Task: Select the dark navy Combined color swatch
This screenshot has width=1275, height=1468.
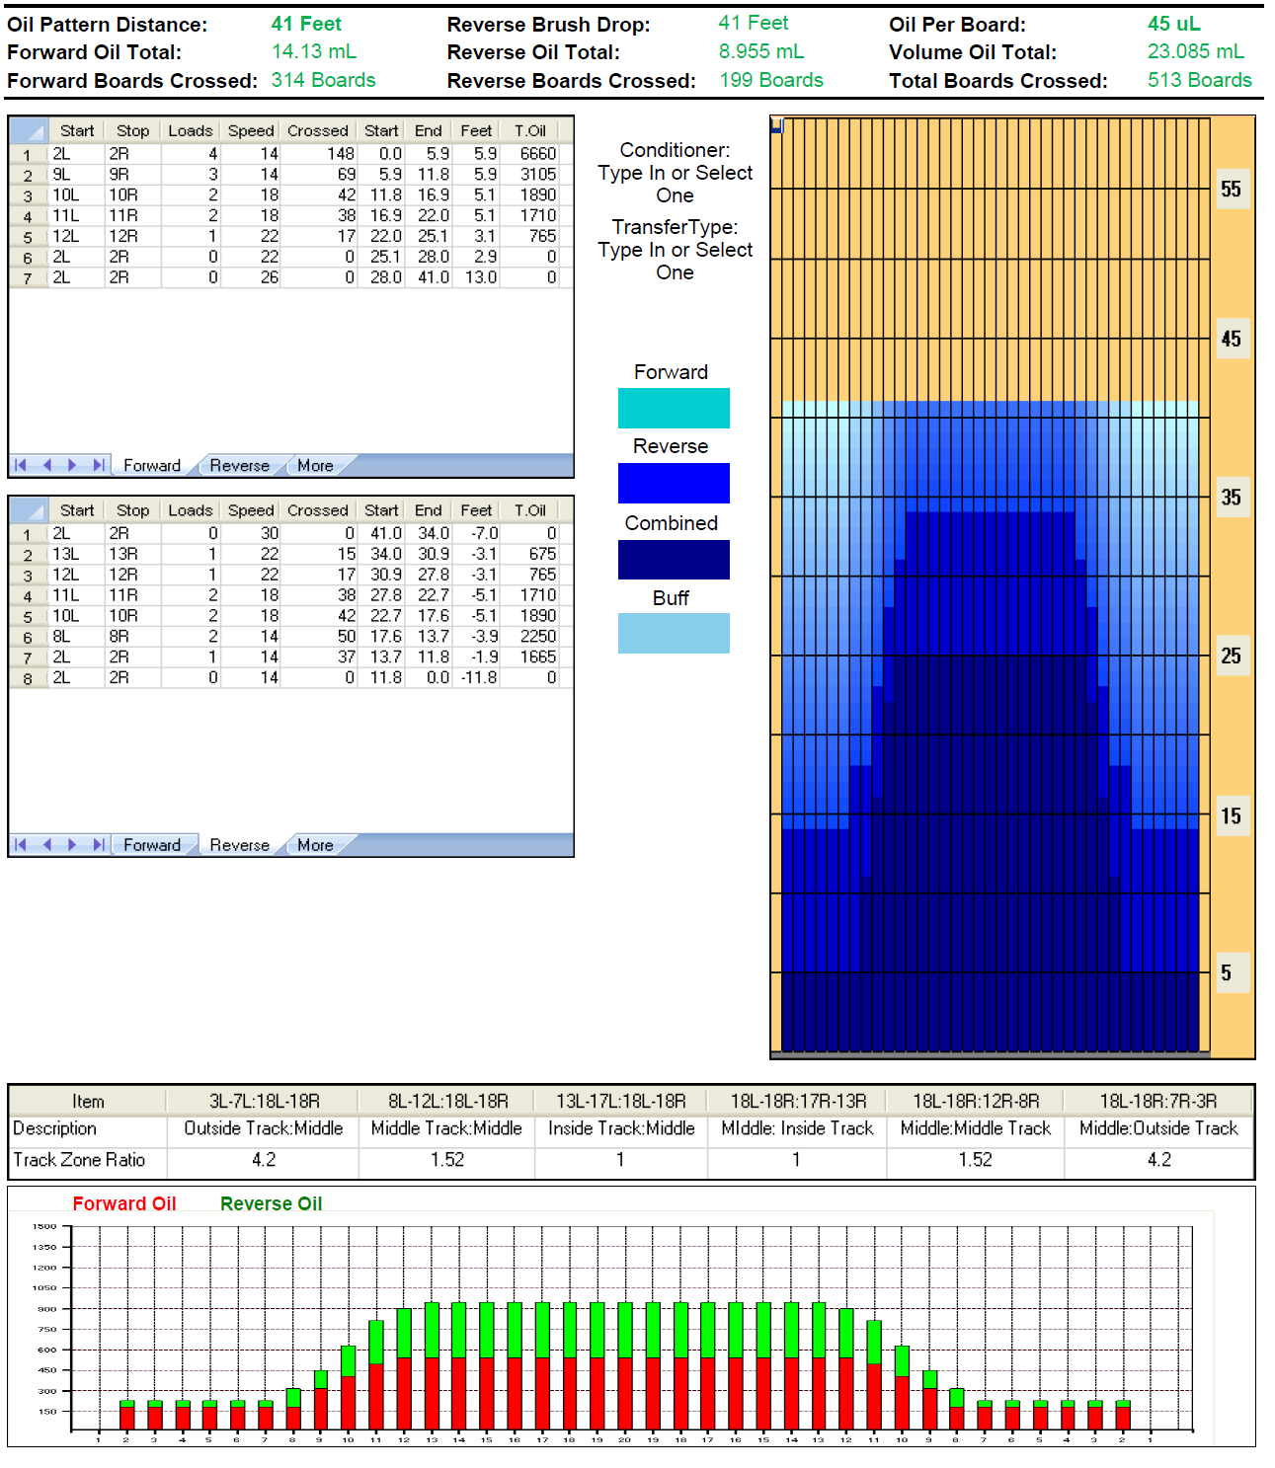Action: point(674,560)
